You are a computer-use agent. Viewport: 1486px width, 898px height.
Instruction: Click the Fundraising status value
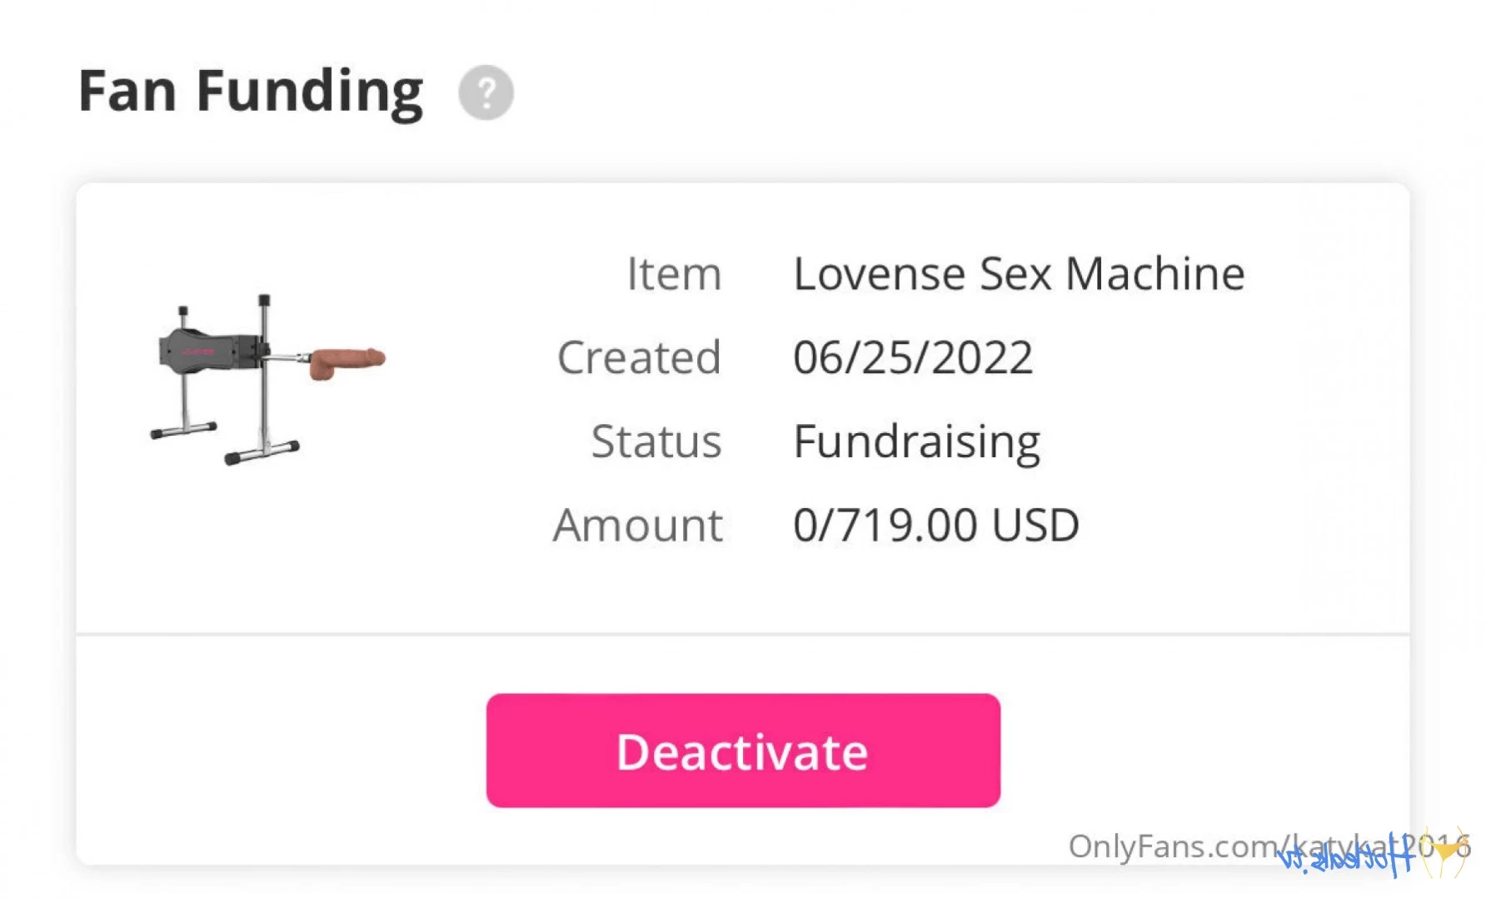[x=917, y=442]
